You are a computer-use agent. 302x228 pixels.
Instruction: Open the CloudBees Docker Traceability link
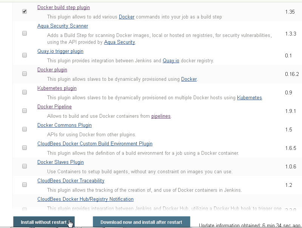pyautogui.click(x=71, y=181)
